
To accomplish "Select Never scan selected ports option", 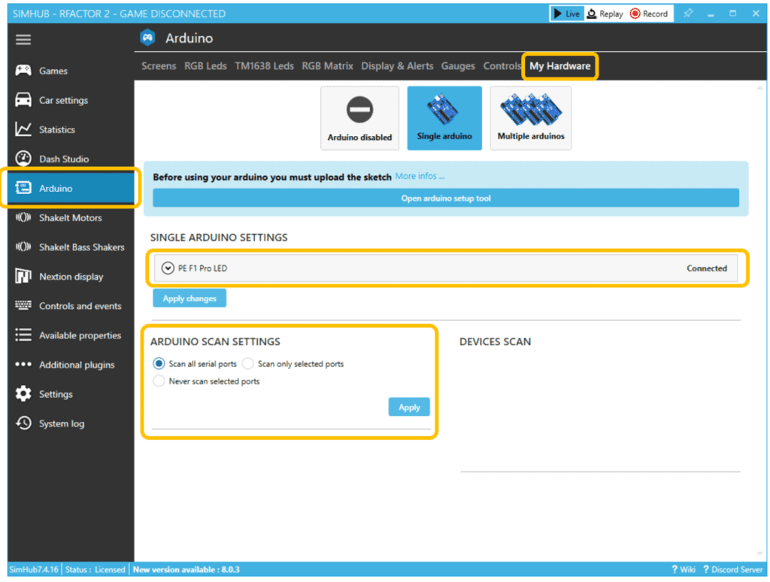I will point(159,381).
